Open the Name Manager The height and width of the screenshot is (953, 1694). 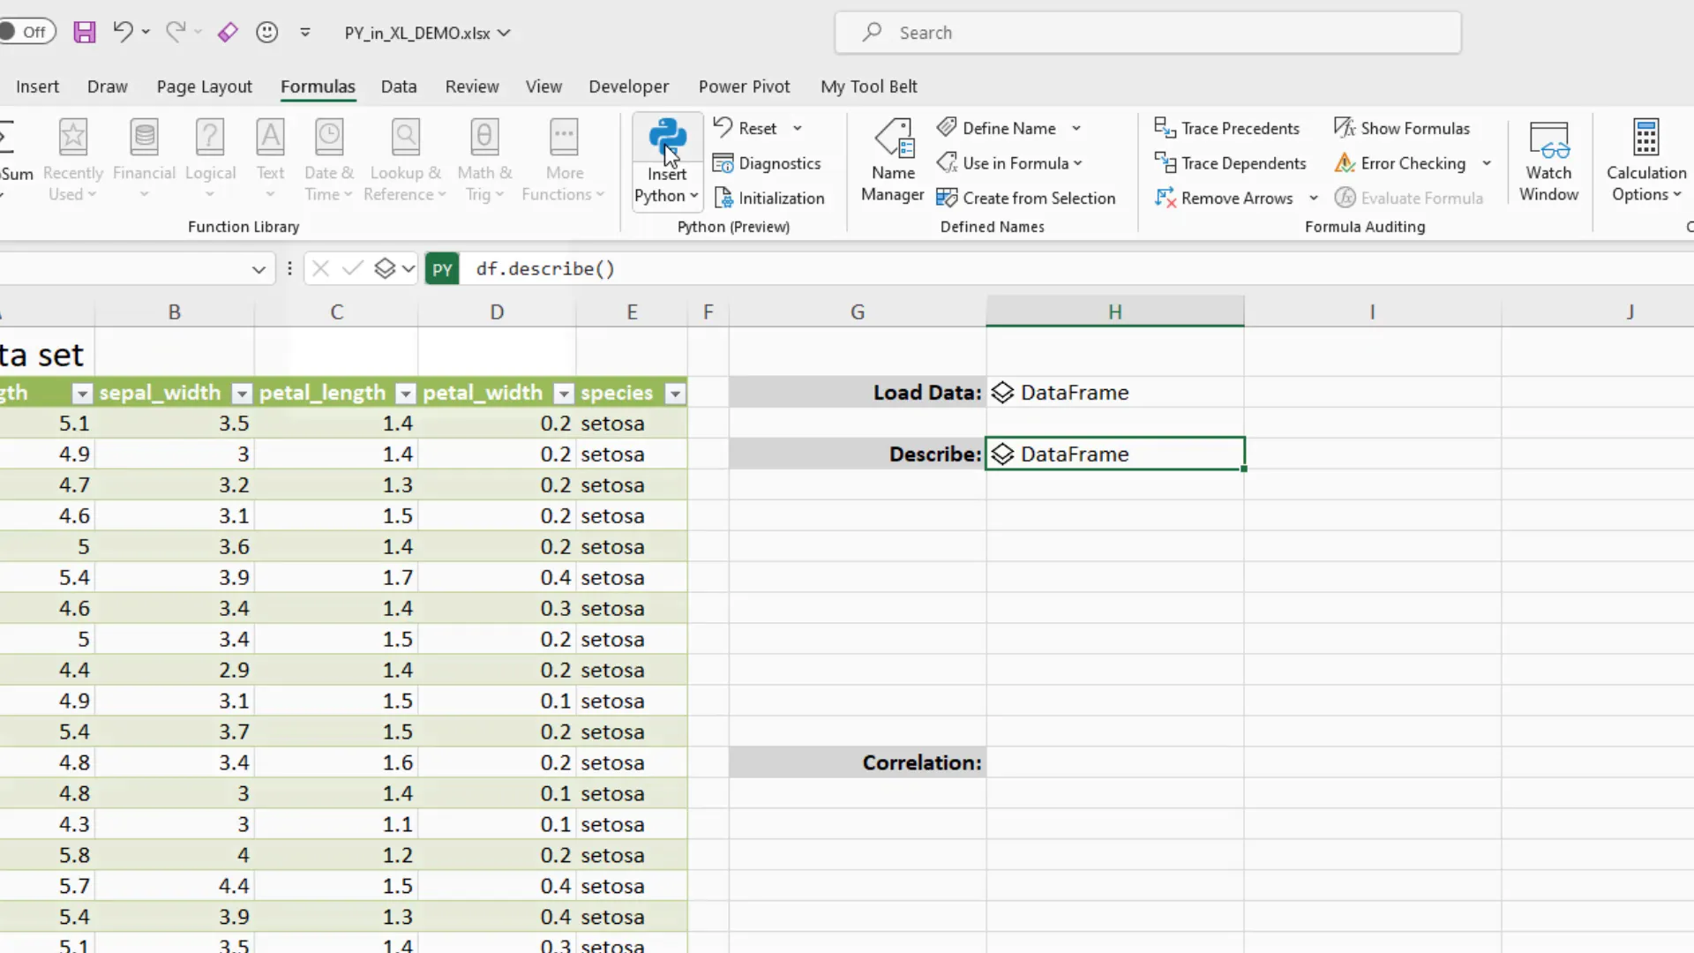click(x=893, y=159)
